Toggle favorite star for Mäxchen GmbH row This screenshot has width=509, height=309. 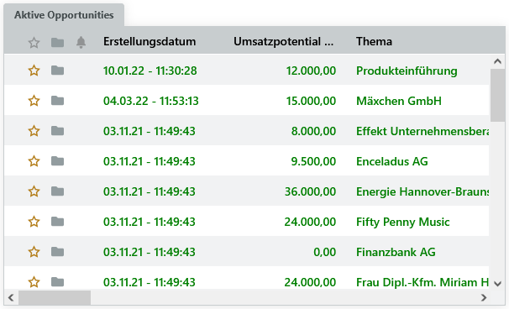34,101
